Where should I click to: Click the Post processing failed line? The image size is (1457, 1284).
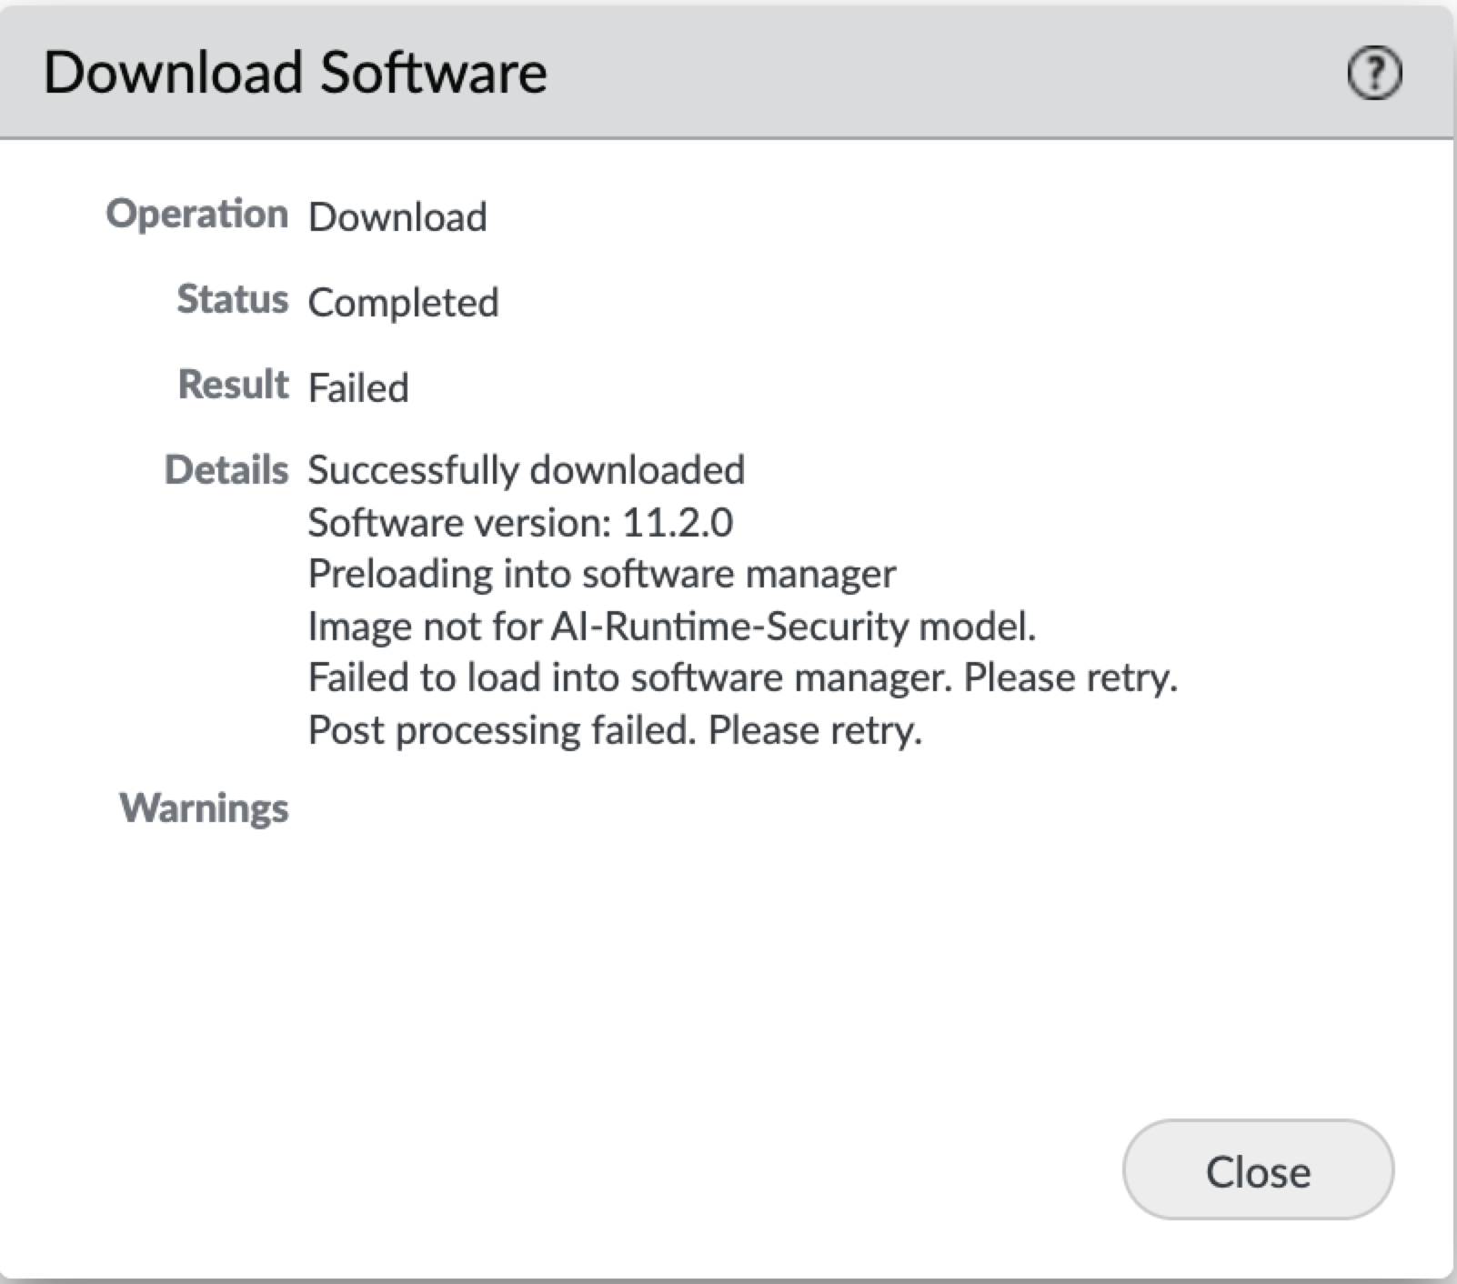(615, 730)
